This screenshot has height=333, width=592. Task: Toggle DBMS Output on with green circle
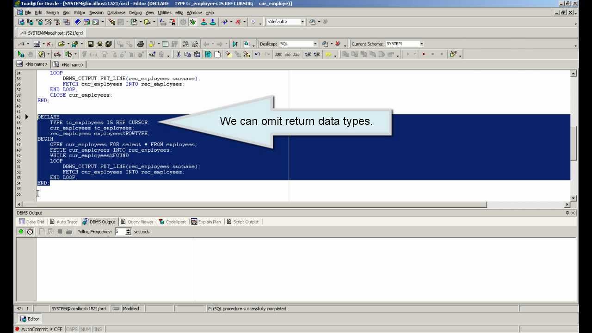pos(21,232)
